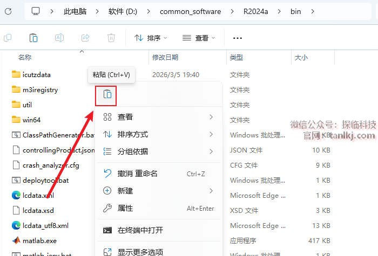
Task: Click the rename icon in the toolbar
Action: [59, 38]
